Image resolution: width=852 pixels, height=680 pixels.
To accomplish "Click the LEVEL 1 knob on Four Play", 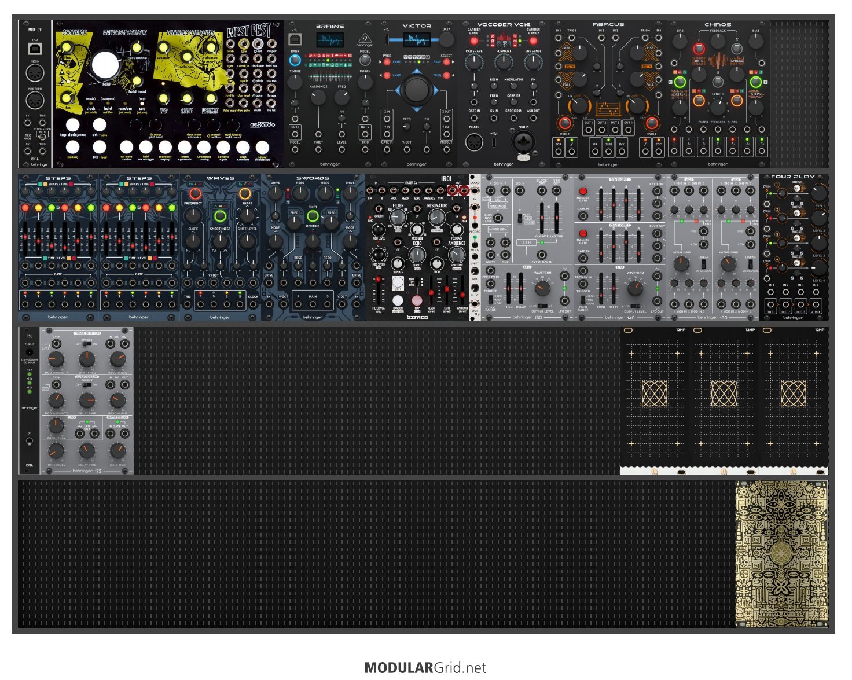I will (819, 193).
